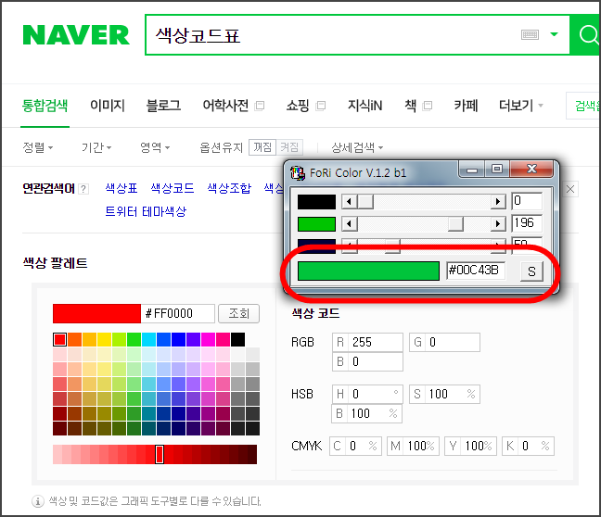This screenshot has height=517, width=601.
Task: Click the 연관검색어 help question icon
Action: (83, 189)
